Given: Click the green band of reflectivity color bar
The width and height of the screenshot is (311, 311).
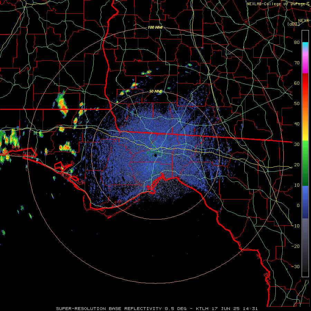Looking at the screenshot, I should click(x=305, y=163).
